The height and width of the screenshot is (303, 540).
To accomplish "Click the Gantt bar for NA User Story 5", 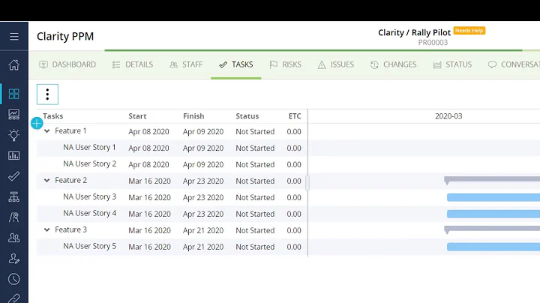I will pos(493,247).
